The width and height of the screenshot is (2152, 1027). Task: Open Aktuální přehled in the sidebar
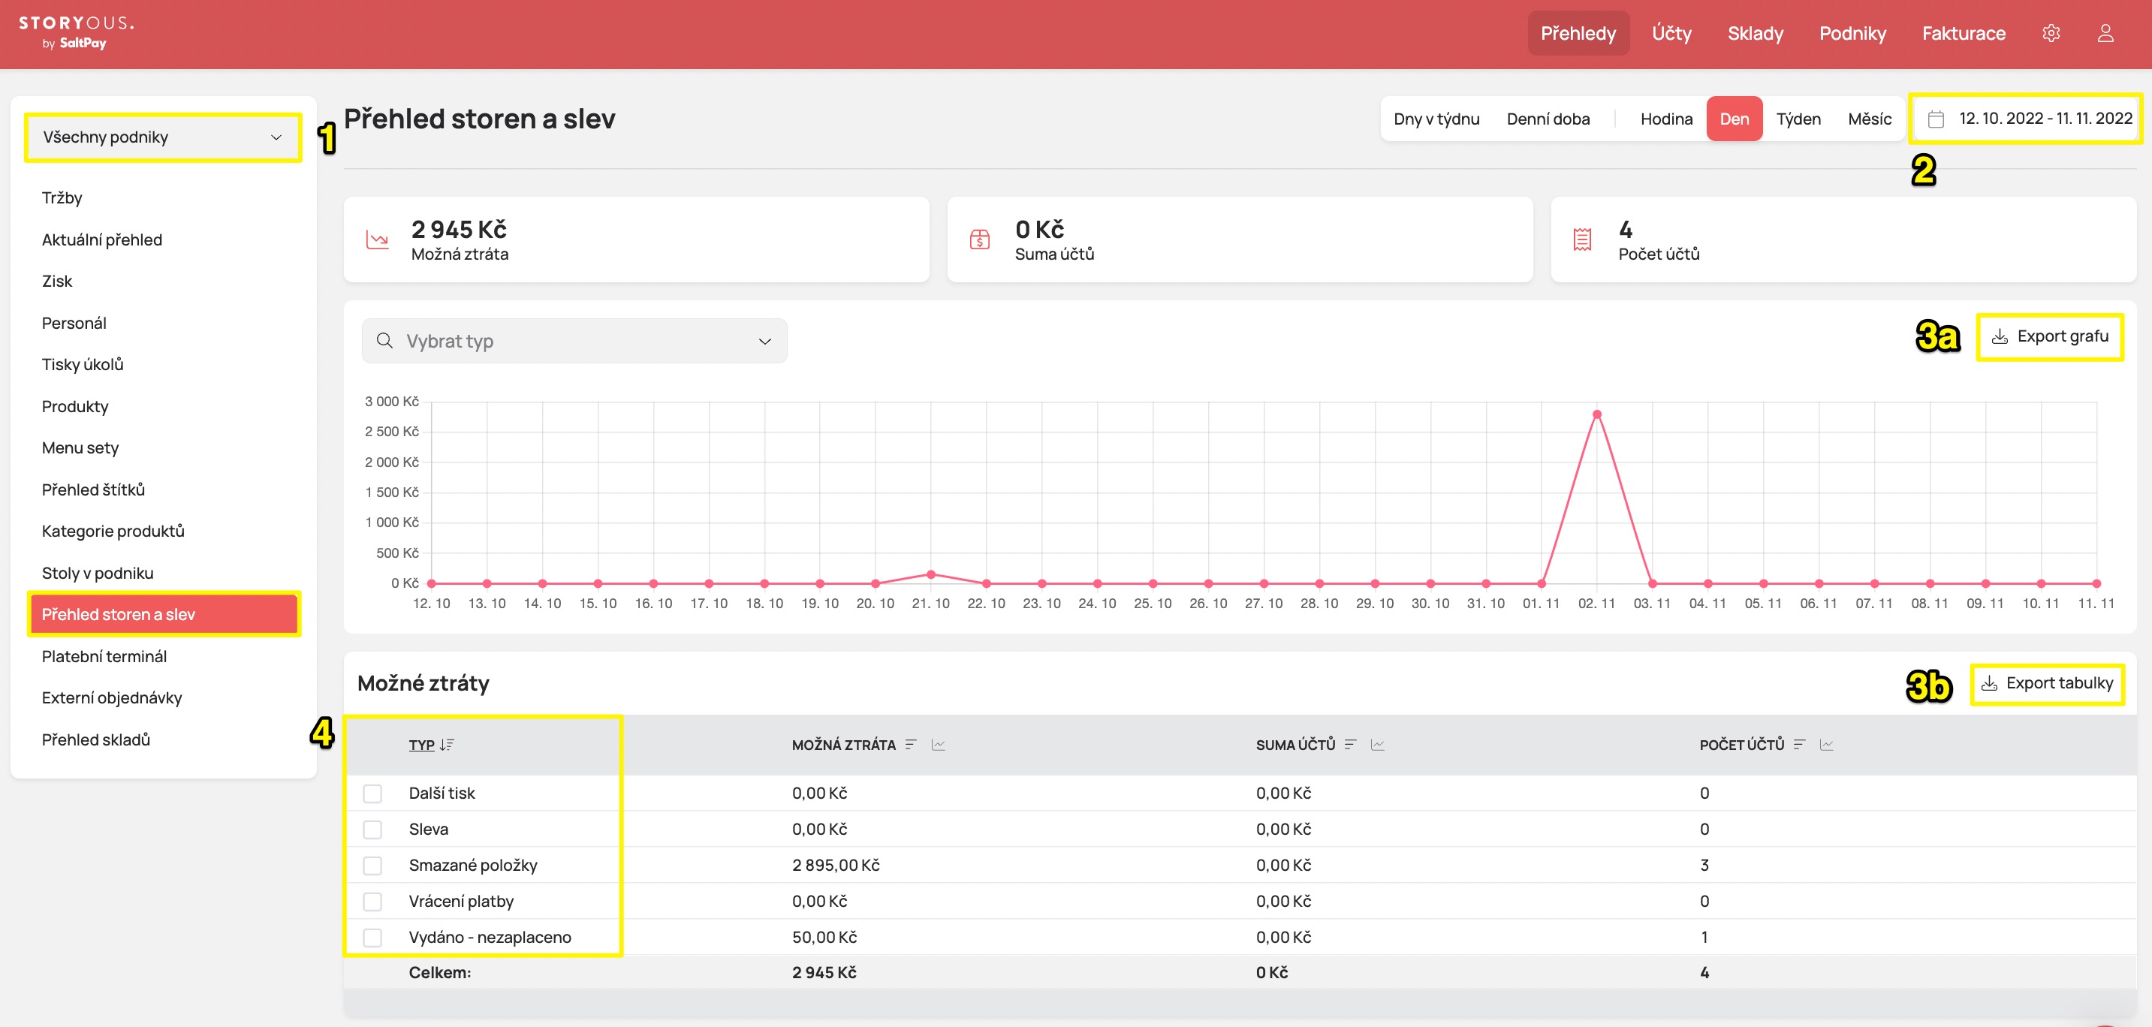point(102,239)
